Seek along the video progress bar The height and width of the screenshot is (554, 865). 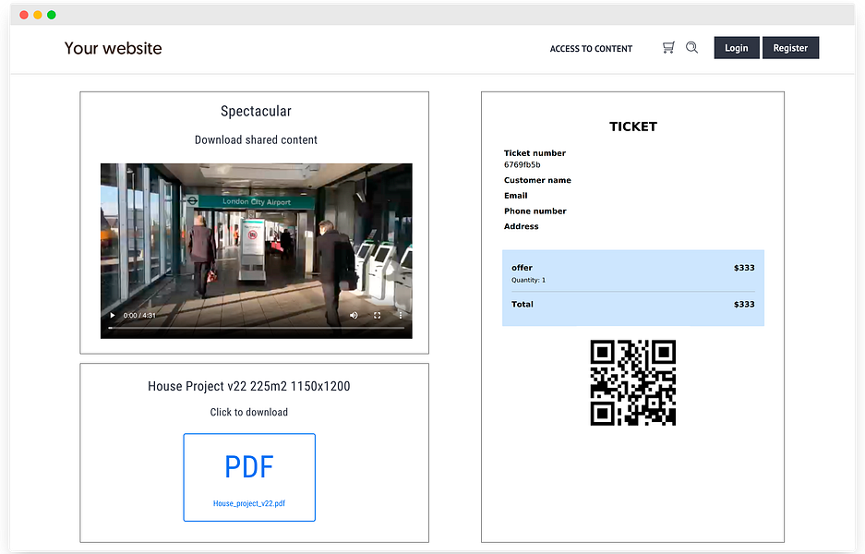click(x=256, y=328)
